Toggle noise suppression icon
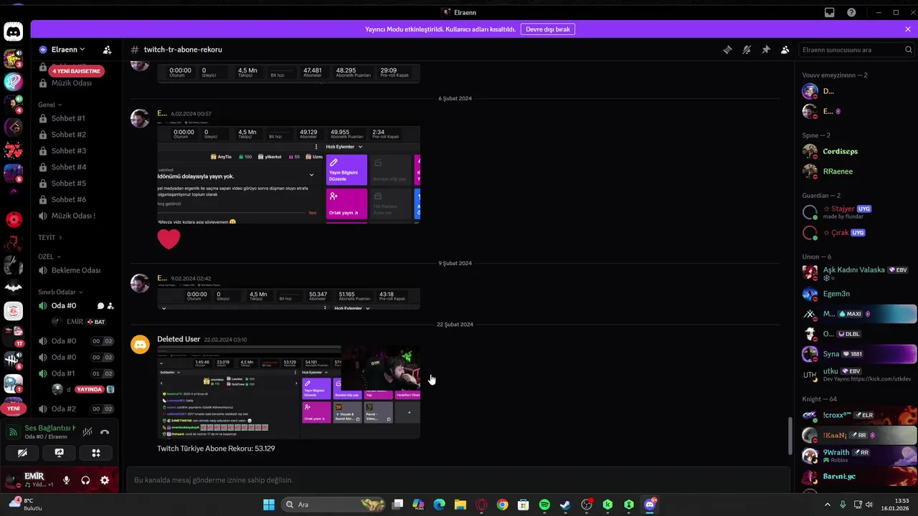 (87, 432)
